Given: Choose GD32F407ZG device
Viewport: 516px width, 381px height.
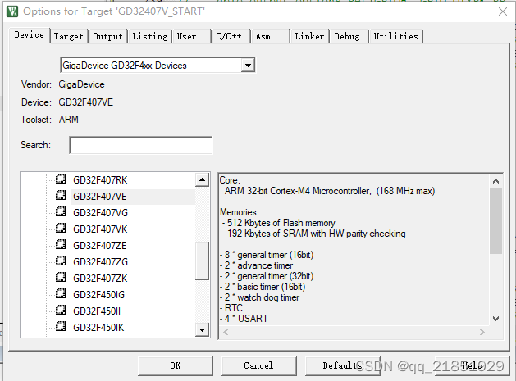Looking at the screenshot, I should tap(100, 262).
